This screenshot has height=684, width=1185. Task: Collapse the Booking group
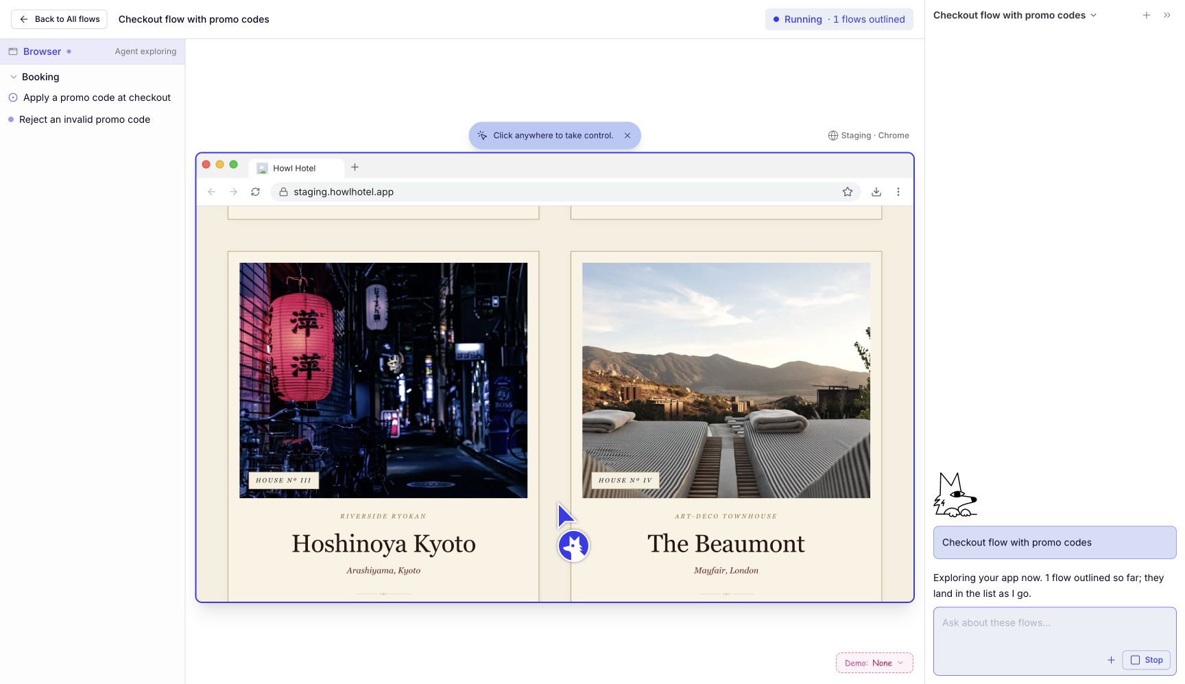(14, 77)
